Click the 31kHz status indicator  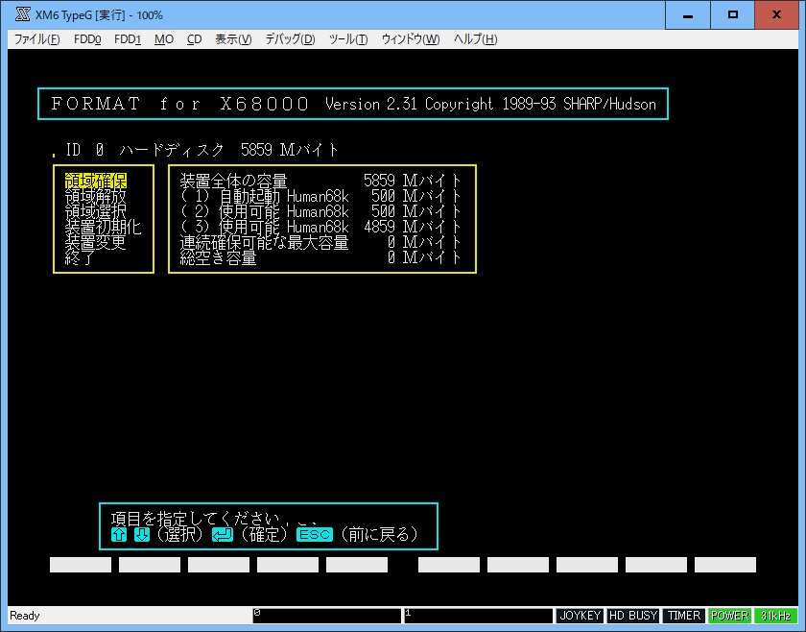775,616
